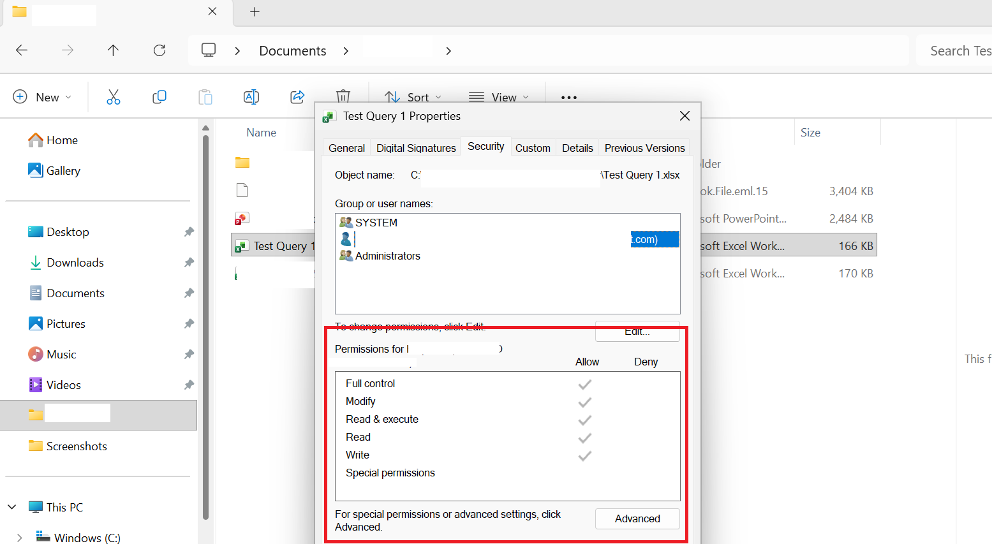Click the Share icon in the toolbar
Screen dimensions: 992x544
coord(297,97)
